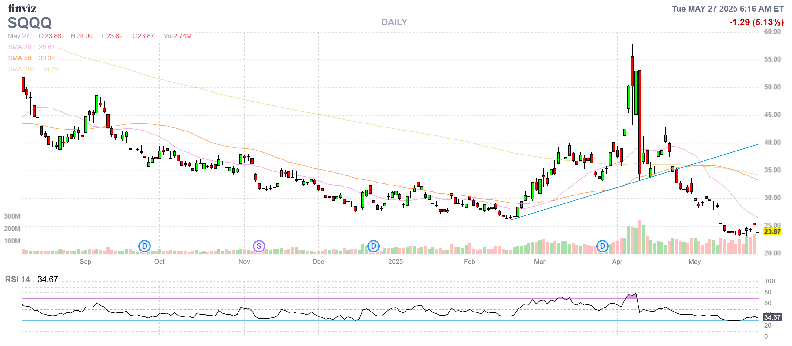The image size is (792, 346).
Task: Click the Sep month axis label
Action: click(x=85, y=262)
